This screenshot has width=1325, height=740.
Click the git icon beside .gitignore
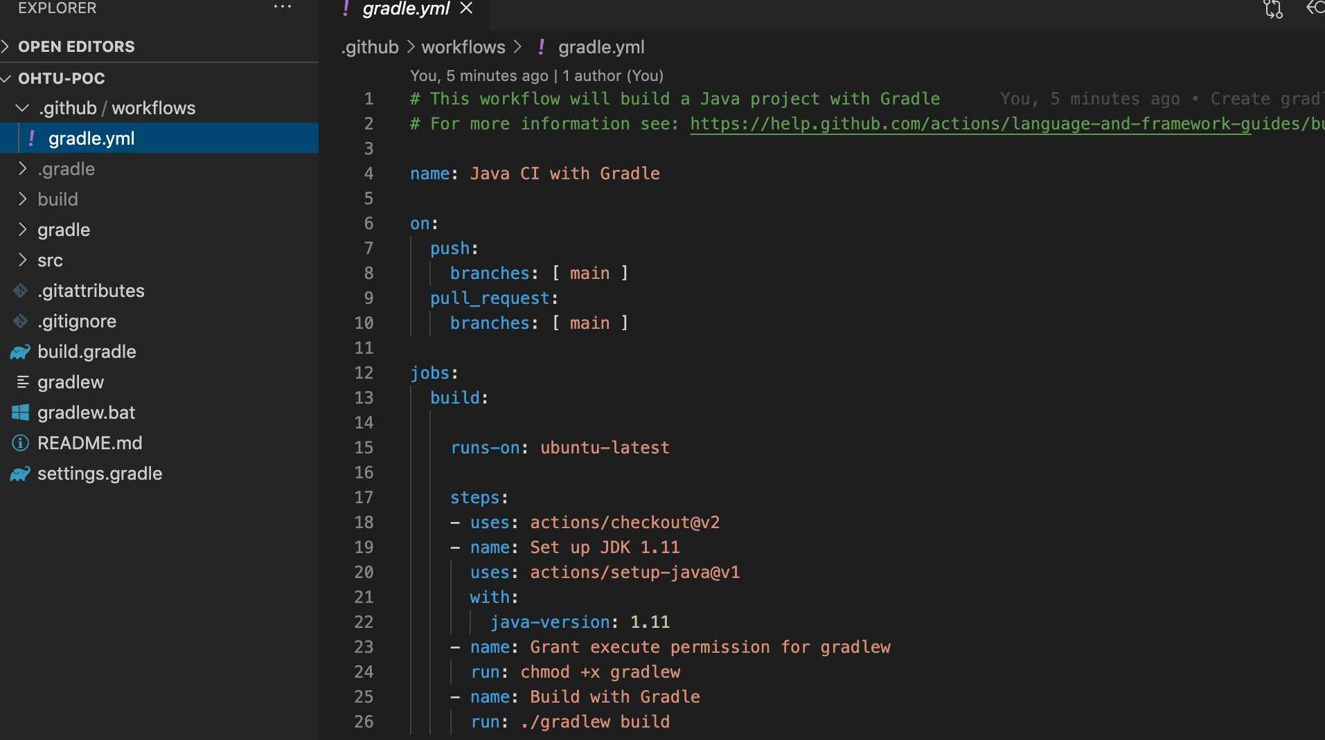21,321
